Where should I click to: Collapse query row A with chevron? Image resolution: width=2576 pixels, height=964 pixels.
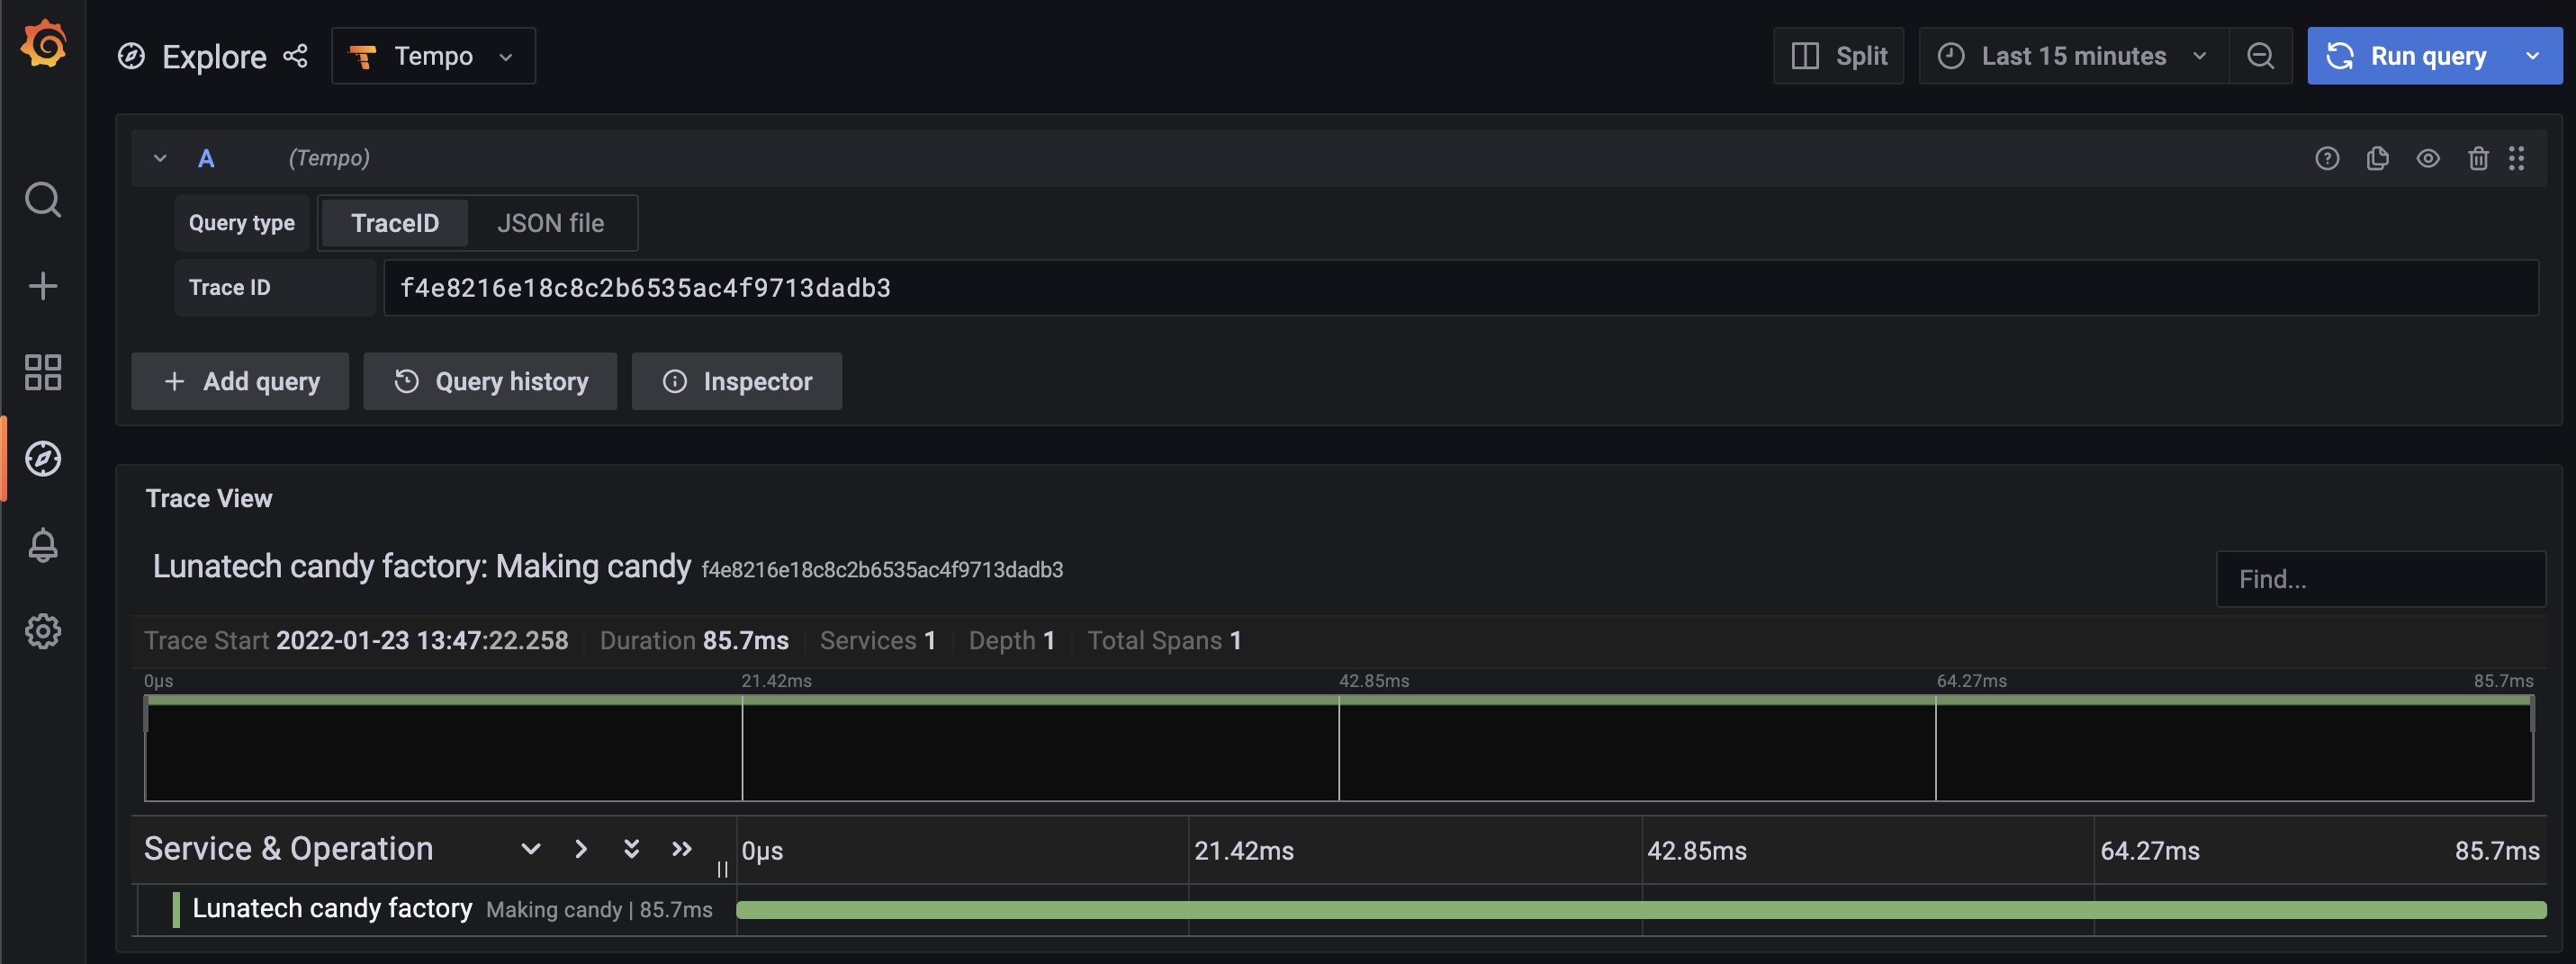pos(160,158)
